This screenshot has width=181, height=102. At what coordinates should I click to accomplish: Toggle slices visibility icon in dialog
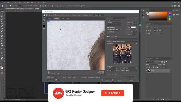point(44,28)
